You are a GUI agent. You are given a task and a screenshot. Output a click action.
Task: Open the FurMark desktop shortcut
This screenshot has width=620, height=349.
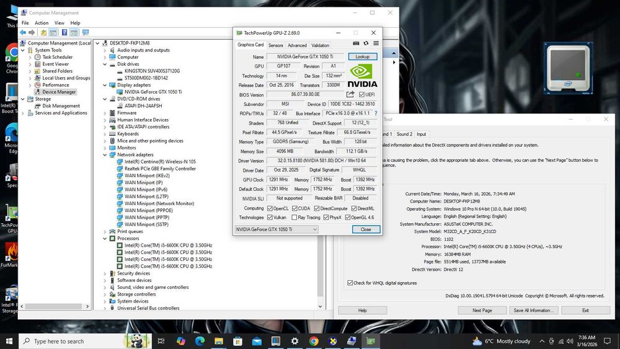coord(10,255)
